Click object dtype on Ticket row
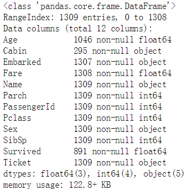 pyautogui.click(x=152, y=163)
